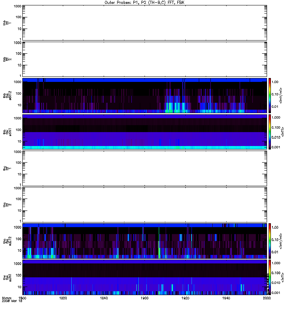Screen dimensions: 289x309
Task: Click the '0.001' value on the thb scm1 color bar
Action: coord(276,147)
